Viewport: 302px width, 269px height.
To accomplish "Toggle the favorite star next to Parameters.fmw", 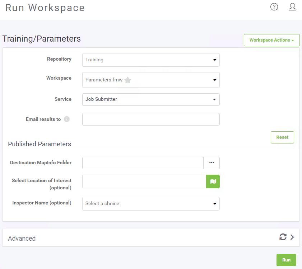I will pyautogui.click(x=128, y=80).
